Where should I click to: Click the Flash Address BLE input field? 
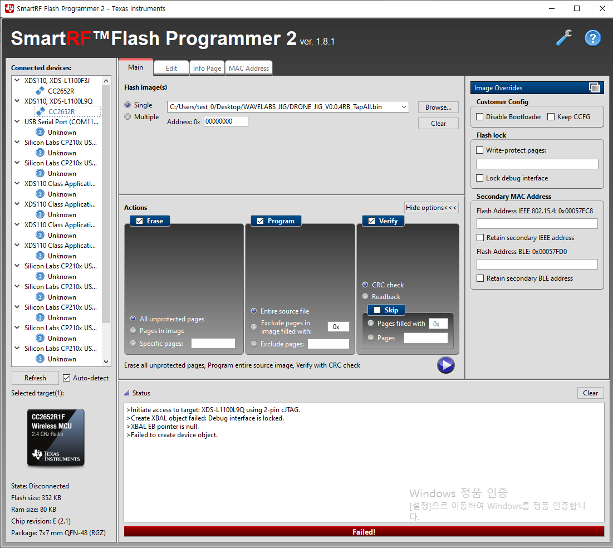tap(537, 264)
